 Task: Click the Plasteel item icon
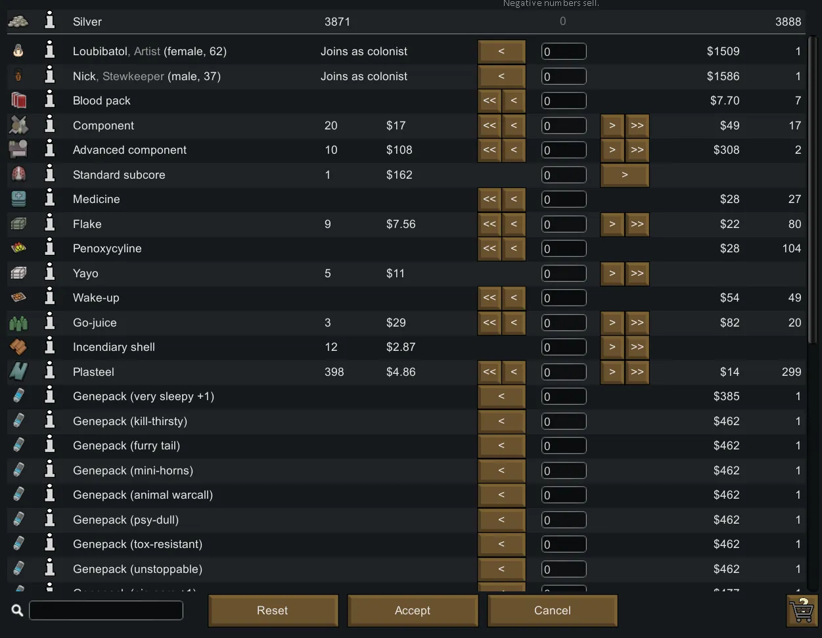(18, 372)
